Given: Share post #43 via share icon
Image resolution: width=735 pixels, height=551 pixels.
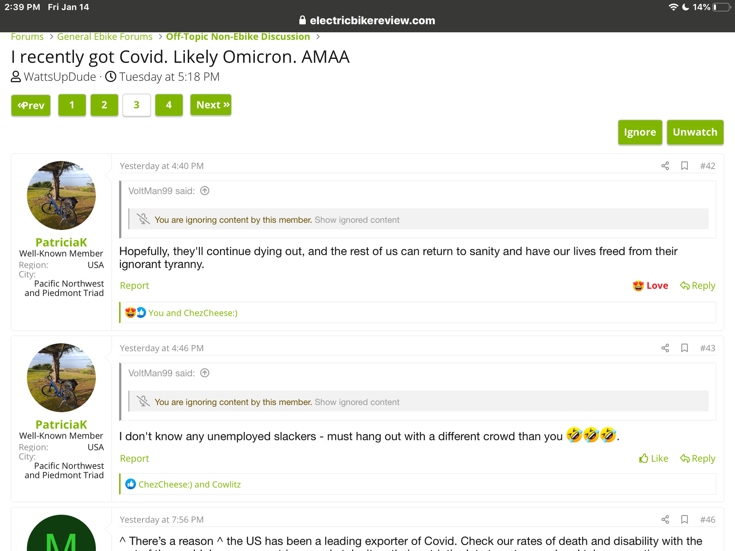Looking at the screenshot, I should point(665,348).
